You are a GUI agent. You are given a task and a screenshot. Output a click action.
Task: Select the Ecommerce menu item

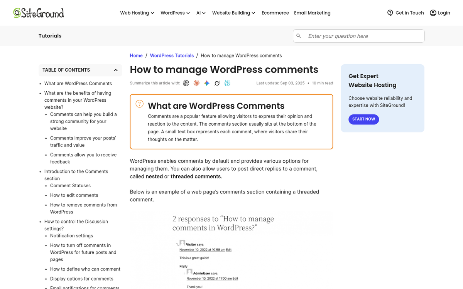275,13
